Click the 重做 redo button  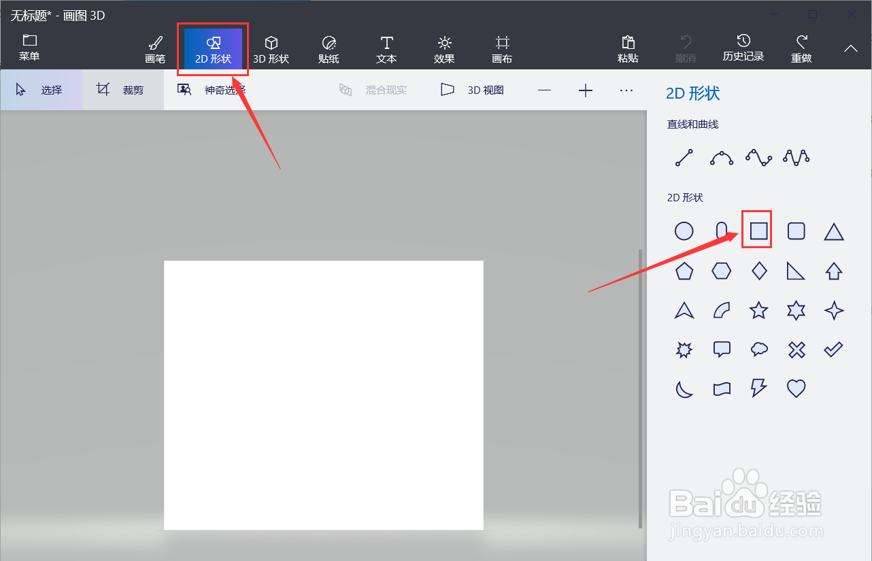point(801,50)
